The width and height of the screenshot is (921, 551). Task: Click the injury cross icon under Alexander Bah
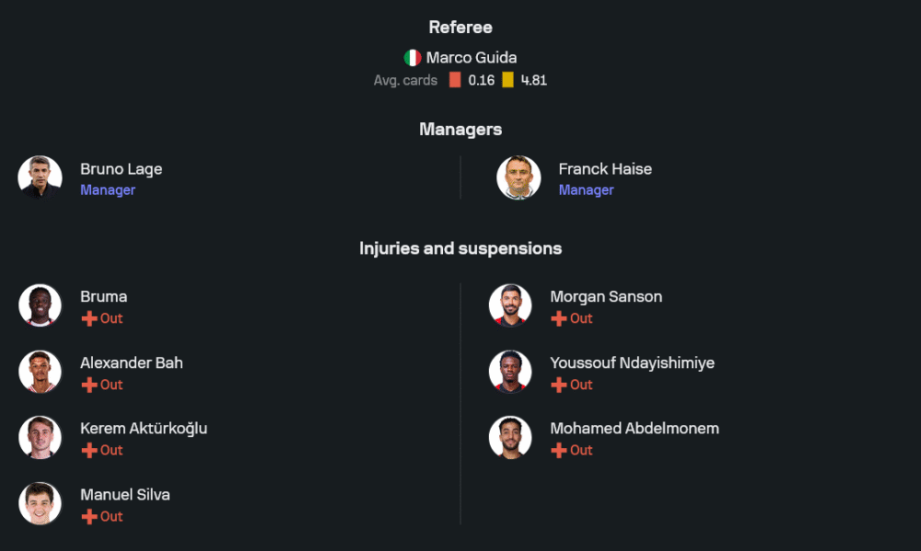89,385
